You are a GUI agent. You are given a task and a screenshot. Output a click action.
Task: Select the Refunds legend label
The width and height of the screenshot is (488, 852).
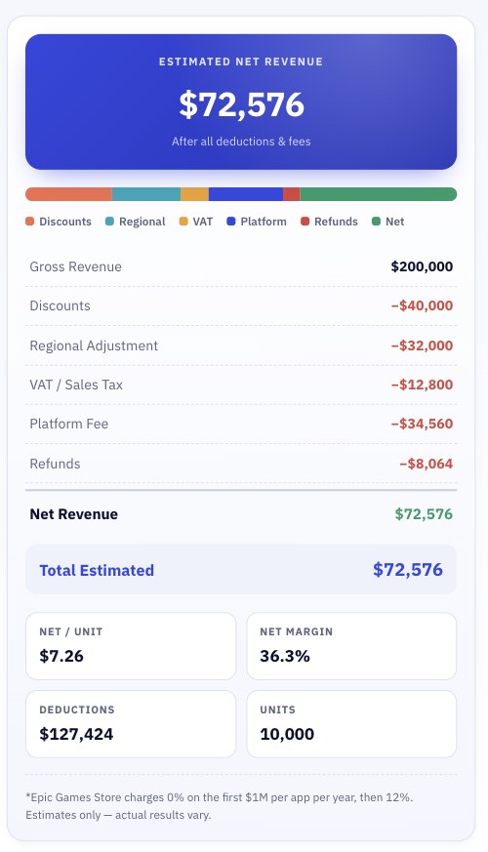click(x=336, y=222)
